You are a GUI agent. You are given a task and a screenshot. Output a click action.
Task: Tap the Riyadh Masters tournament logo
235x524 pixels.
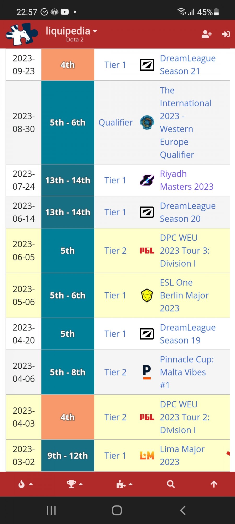coord(147,180)
